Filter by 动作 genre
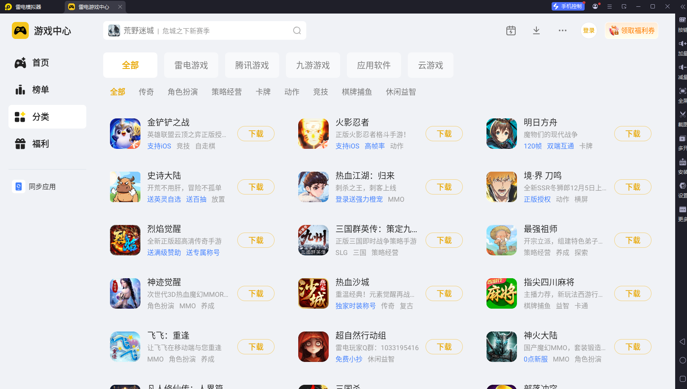 [x=292, y=92]
